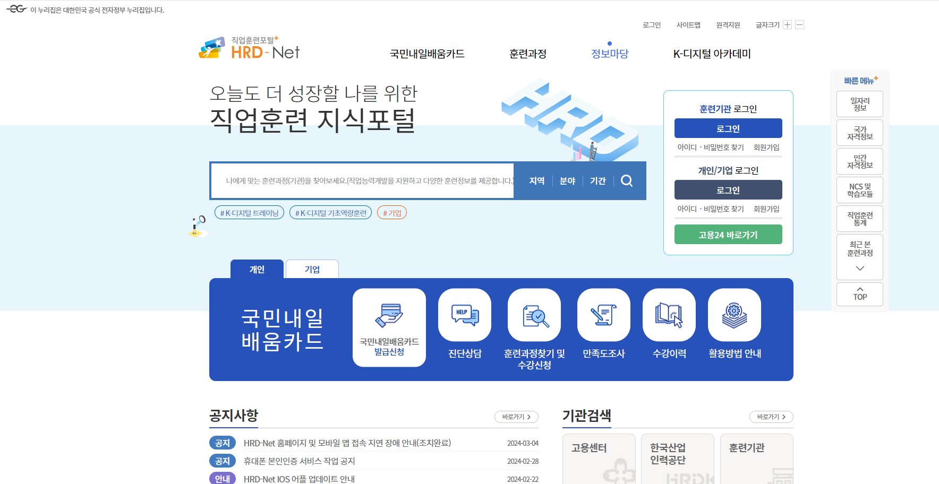This screenshot has width=939, height=484.
Task: Open 사이트맵 link
Action: (x=688, y=25)
